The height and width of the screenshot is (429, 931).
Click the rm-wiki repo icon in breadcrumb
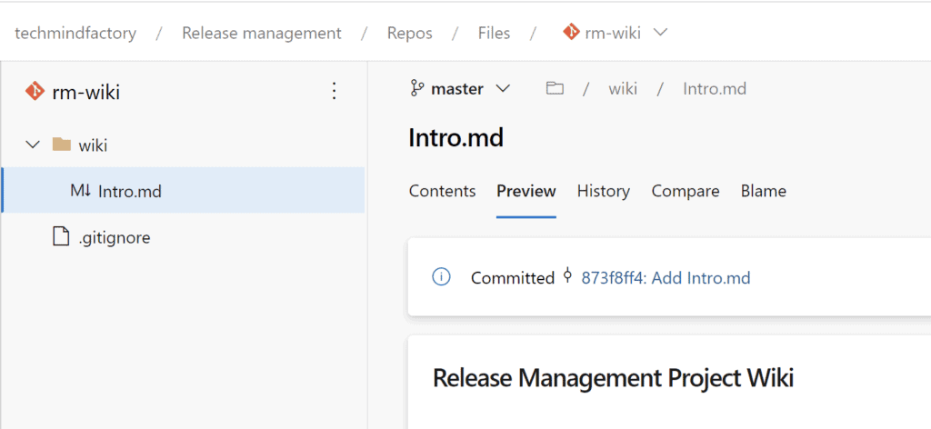pos(571,32)
